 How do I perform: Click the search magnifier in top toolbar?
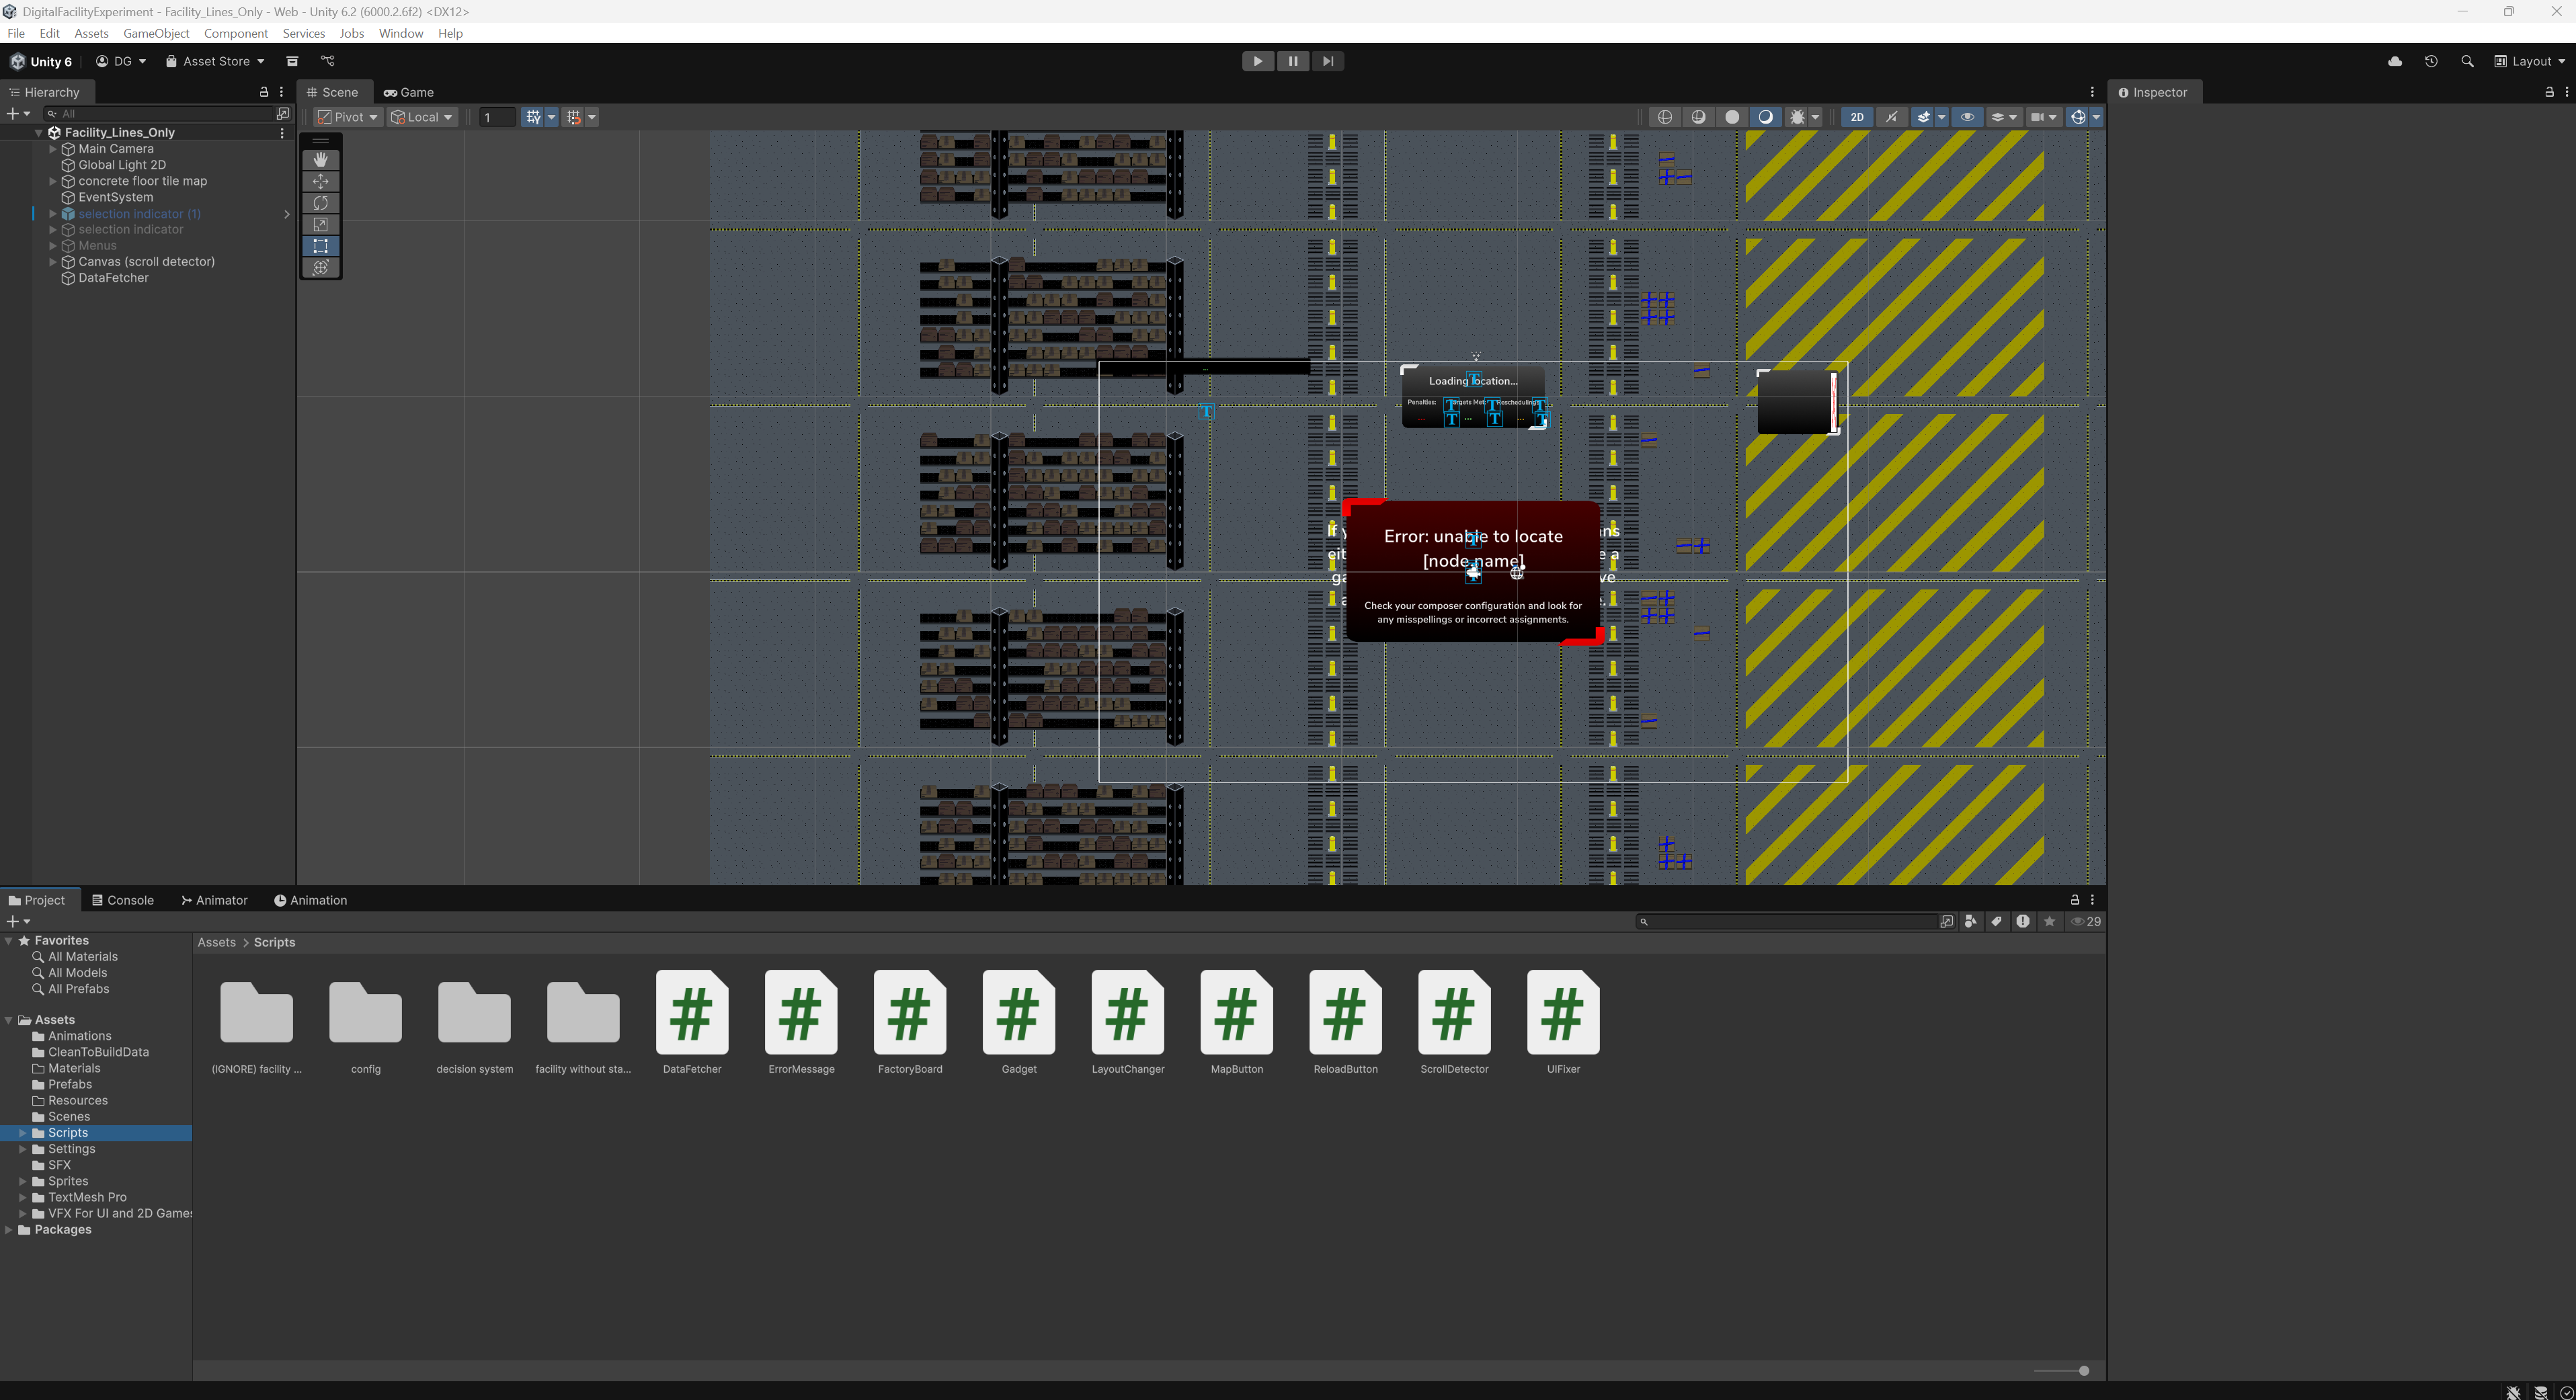2467,61
